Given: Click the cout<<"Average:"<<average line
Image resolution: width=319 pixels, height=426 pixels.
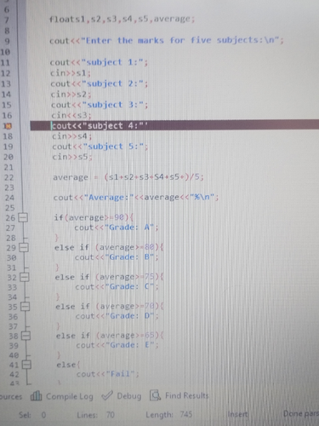Looking at the screenshot, I should coord(136,197).
